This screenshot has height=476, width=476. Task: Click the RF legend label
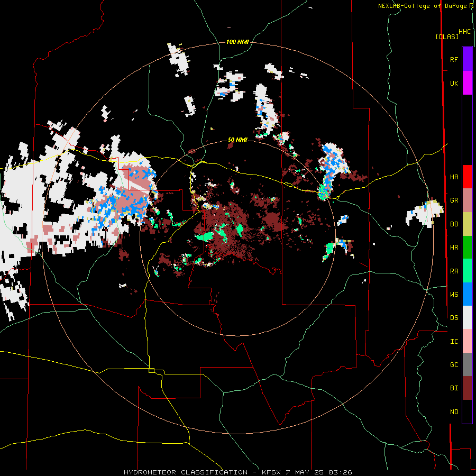(x=454, y=59)
